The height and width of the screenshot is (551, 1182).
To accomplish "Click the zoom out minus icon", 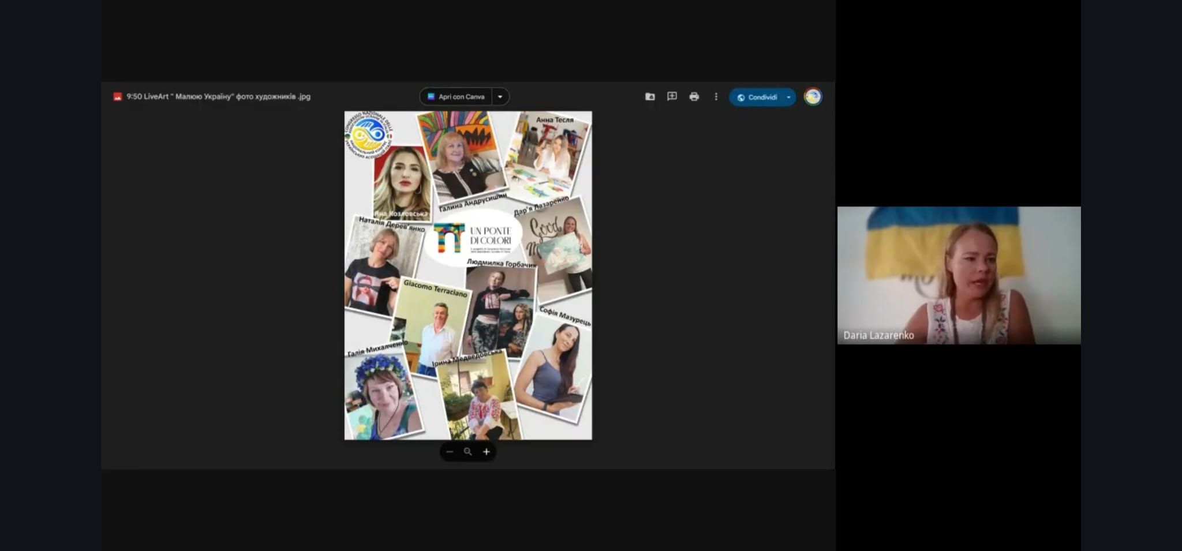I will 450,452.
